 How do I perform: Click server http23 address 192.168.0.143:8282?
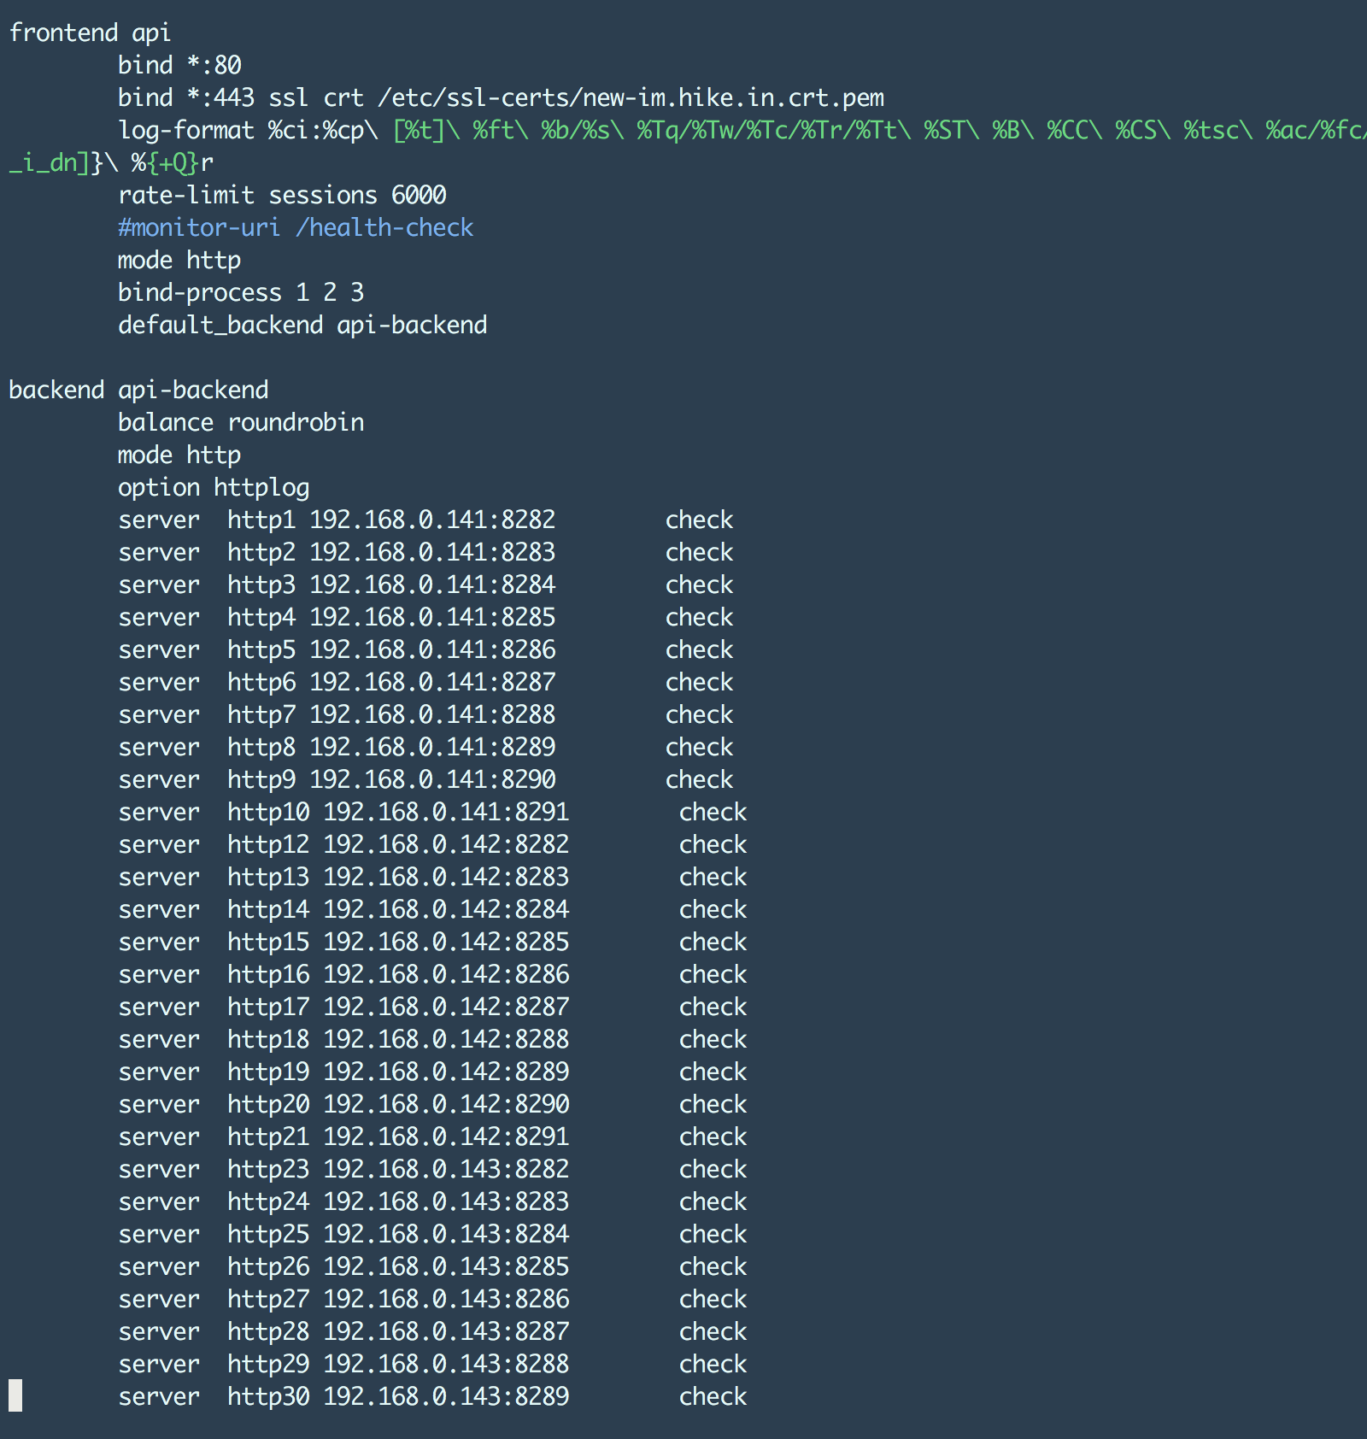pos(446,1169)
